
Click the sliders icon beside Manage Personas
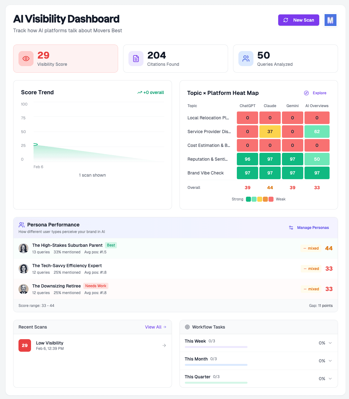[x=291, y=228]
